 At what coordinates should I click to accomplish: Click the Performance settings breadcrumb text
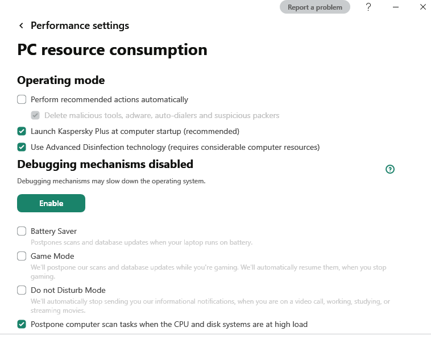click(80, 26)
